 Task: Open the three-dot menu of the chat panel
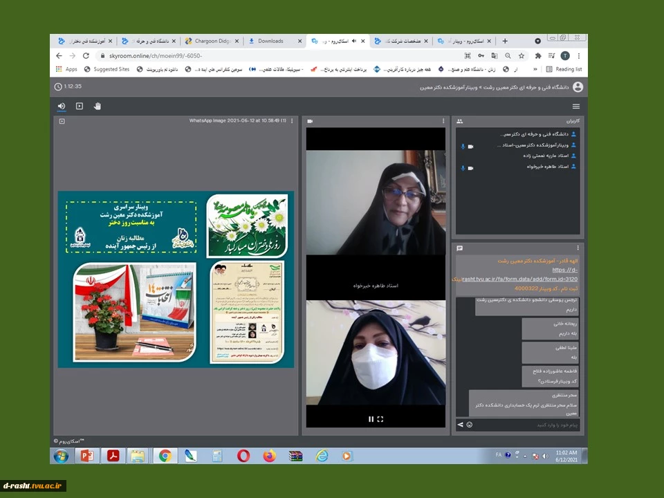click(x=578, y=248)
